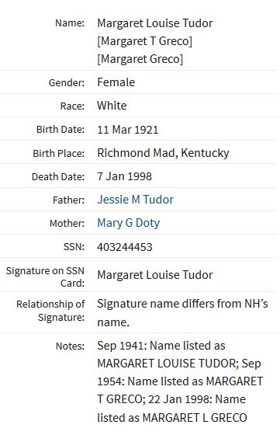The height and width of the screenshot is (435, 280).
Task: Click the Mother field label
Action: coord(67,224)
